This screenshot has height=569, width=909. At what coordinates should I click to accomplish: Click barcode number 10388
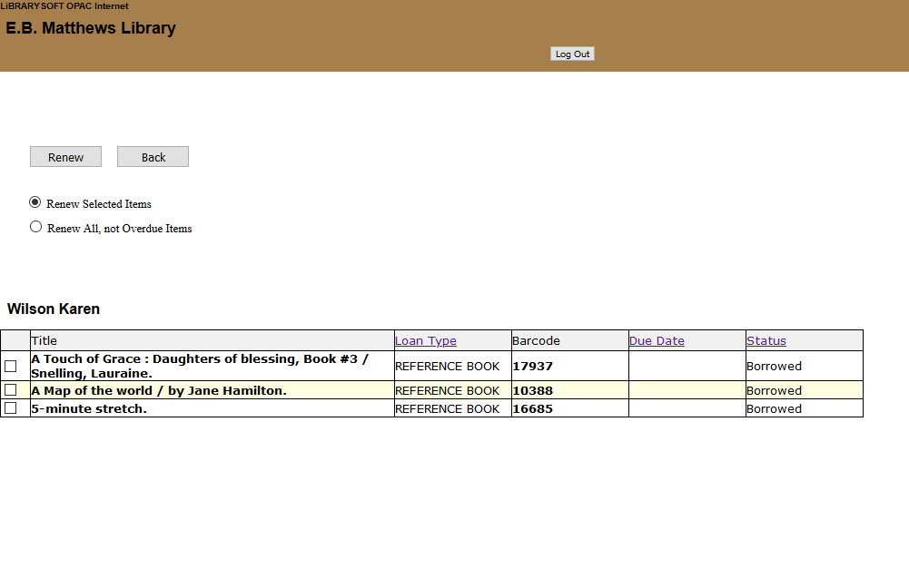click(532, 390)
